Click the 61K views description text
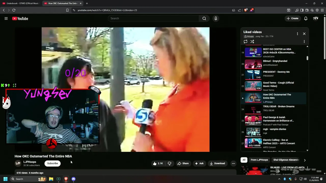The image size is (326, 183). (x=30, y=173)
